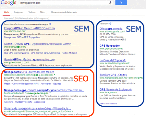Viewport: 146px width, 117px height.
Task: Switch to the Videos tab
Action: click(x=32, y=12)
